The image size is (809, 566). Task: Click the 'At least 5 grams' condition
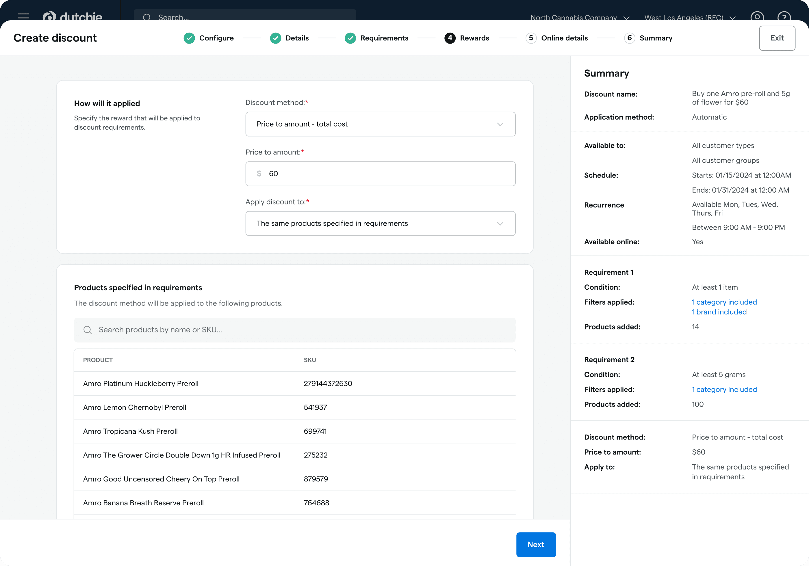[x=719, y=375]
